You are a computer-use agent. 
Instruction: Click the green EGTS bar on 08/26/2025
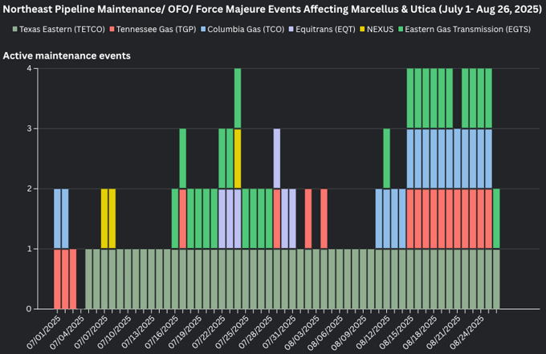point(496,218)
